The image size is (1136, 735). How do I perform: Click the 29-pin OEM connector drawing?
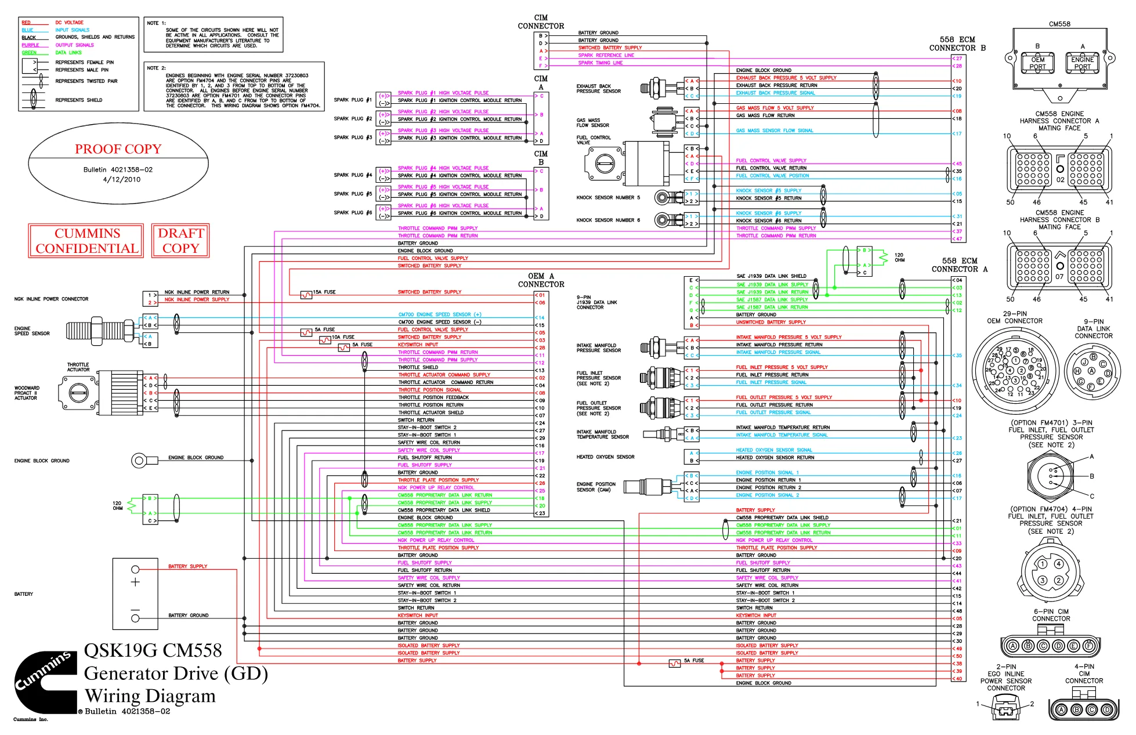pos(1015,370)
